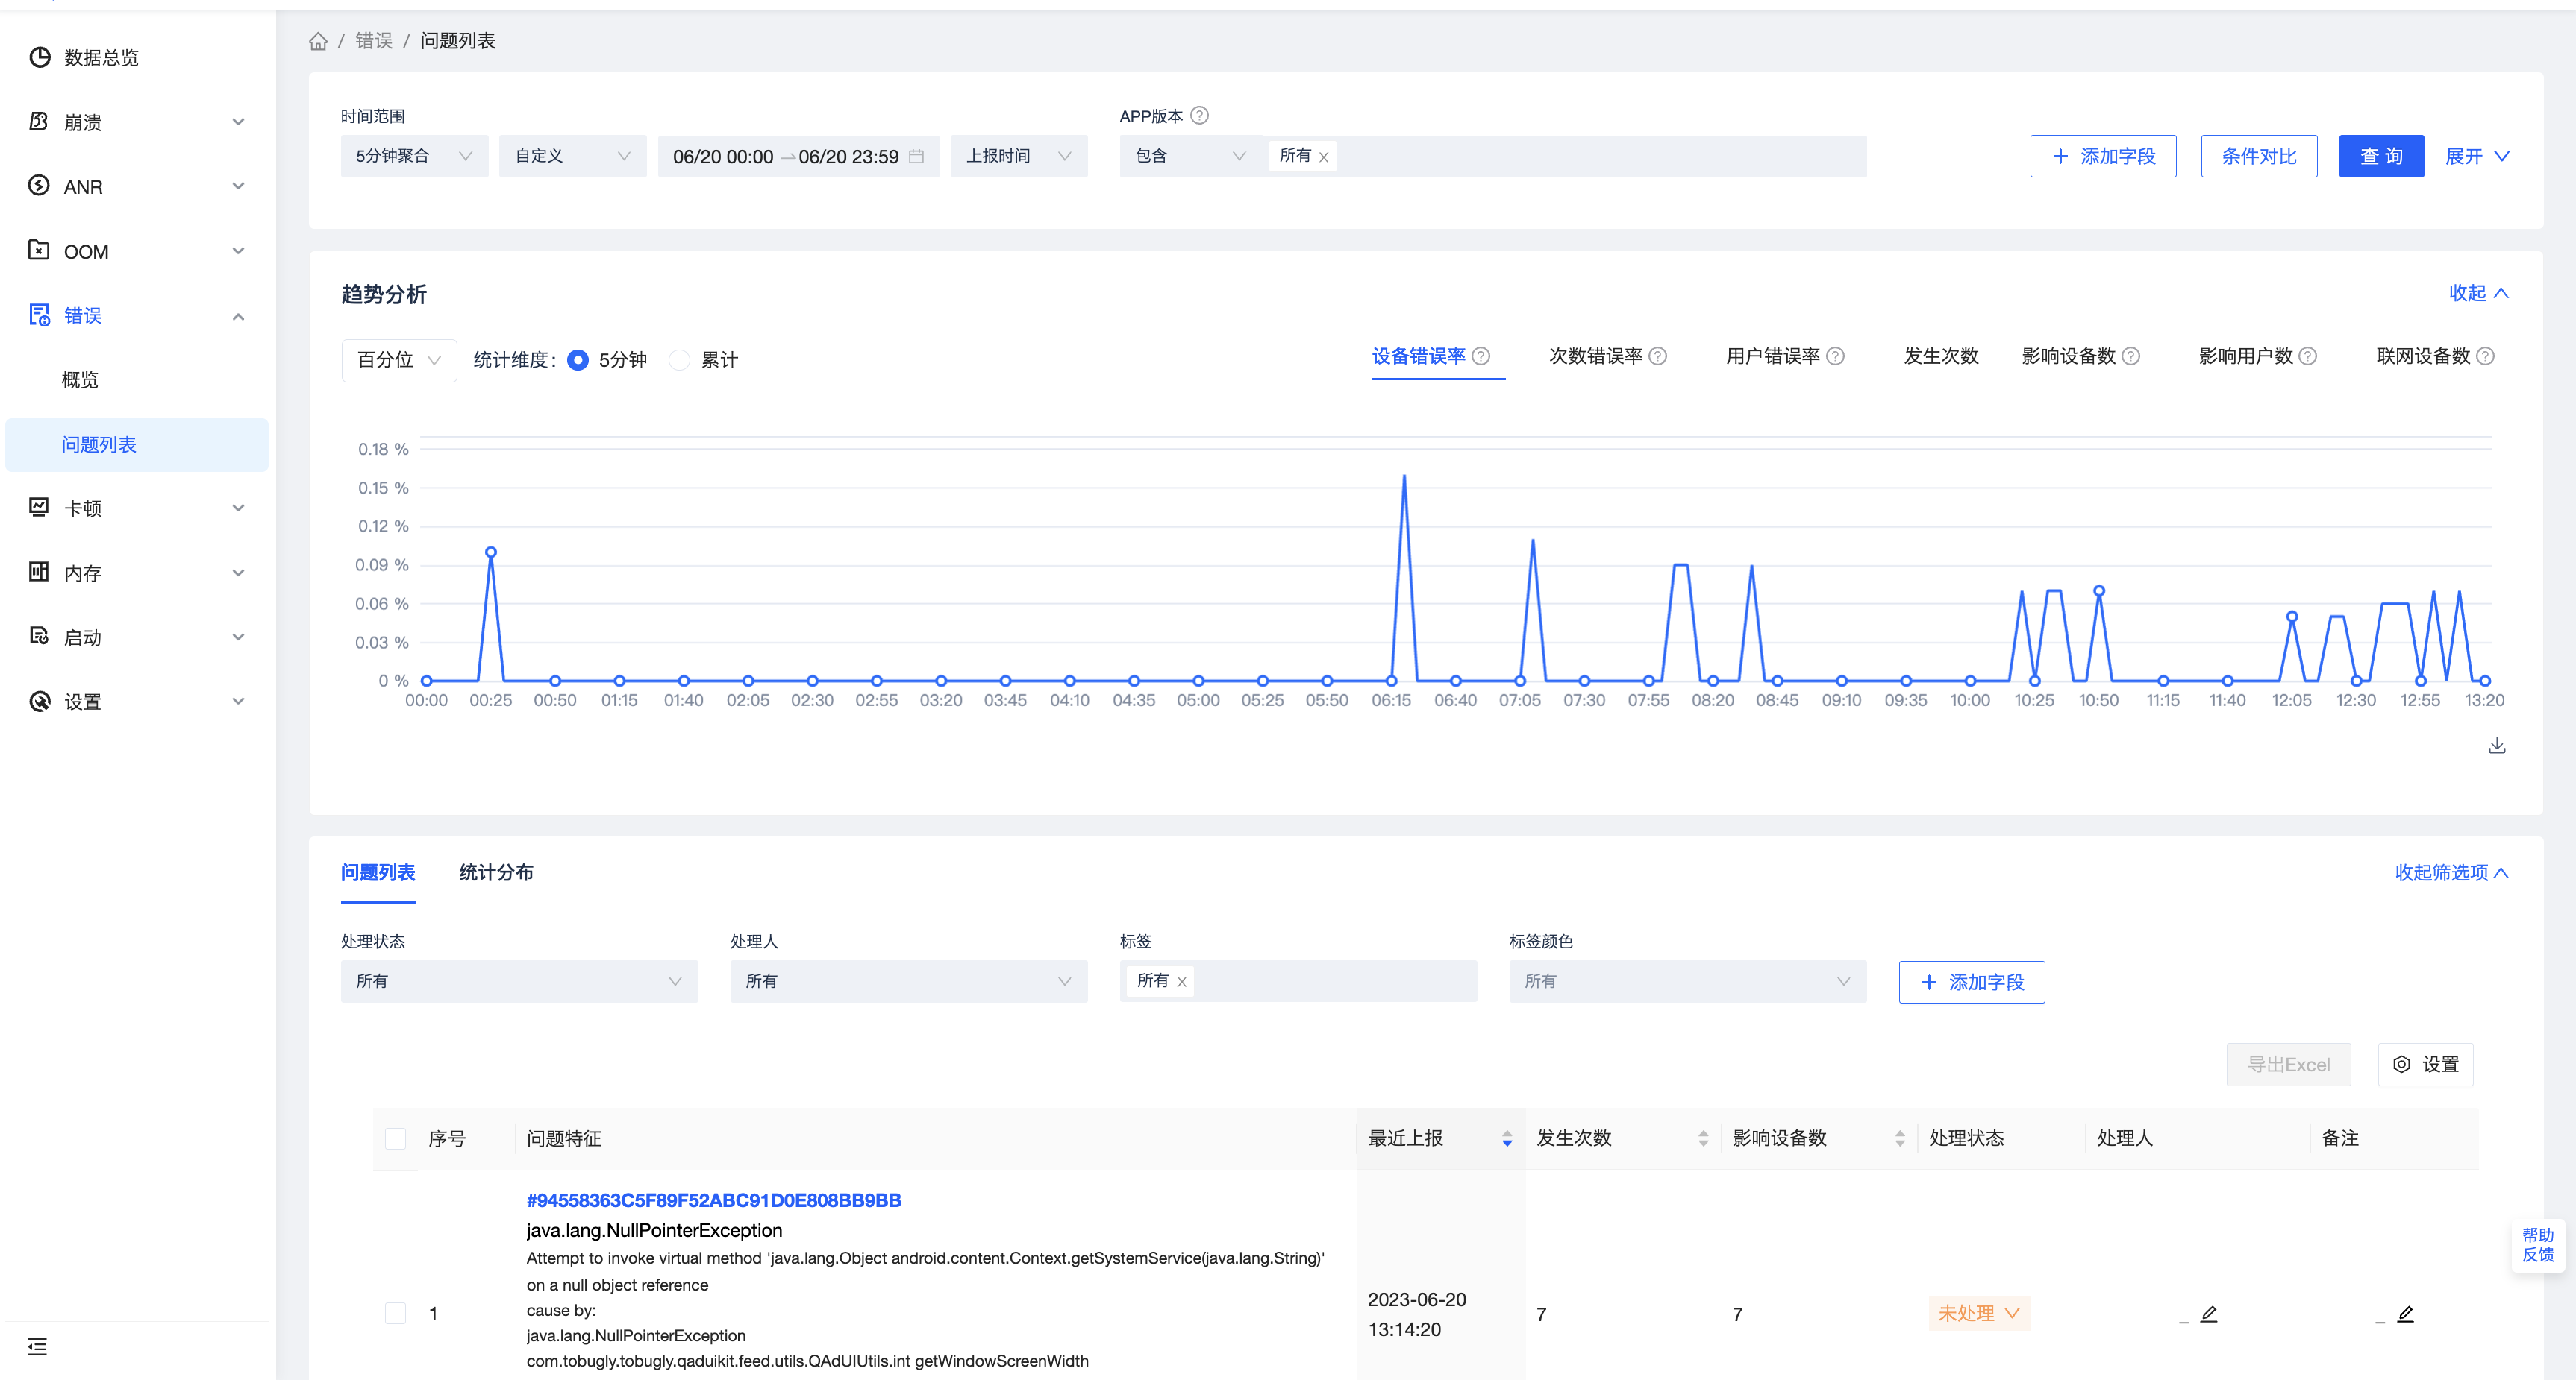Open the 自定义 time range dropdown
The image size is (2576, 1380).
[x=573, y=156]
